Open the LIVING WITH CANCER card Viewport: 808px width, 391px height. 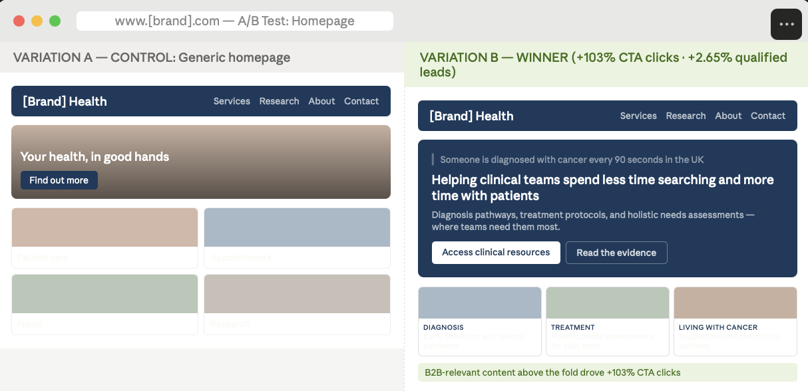coord(735,321)
